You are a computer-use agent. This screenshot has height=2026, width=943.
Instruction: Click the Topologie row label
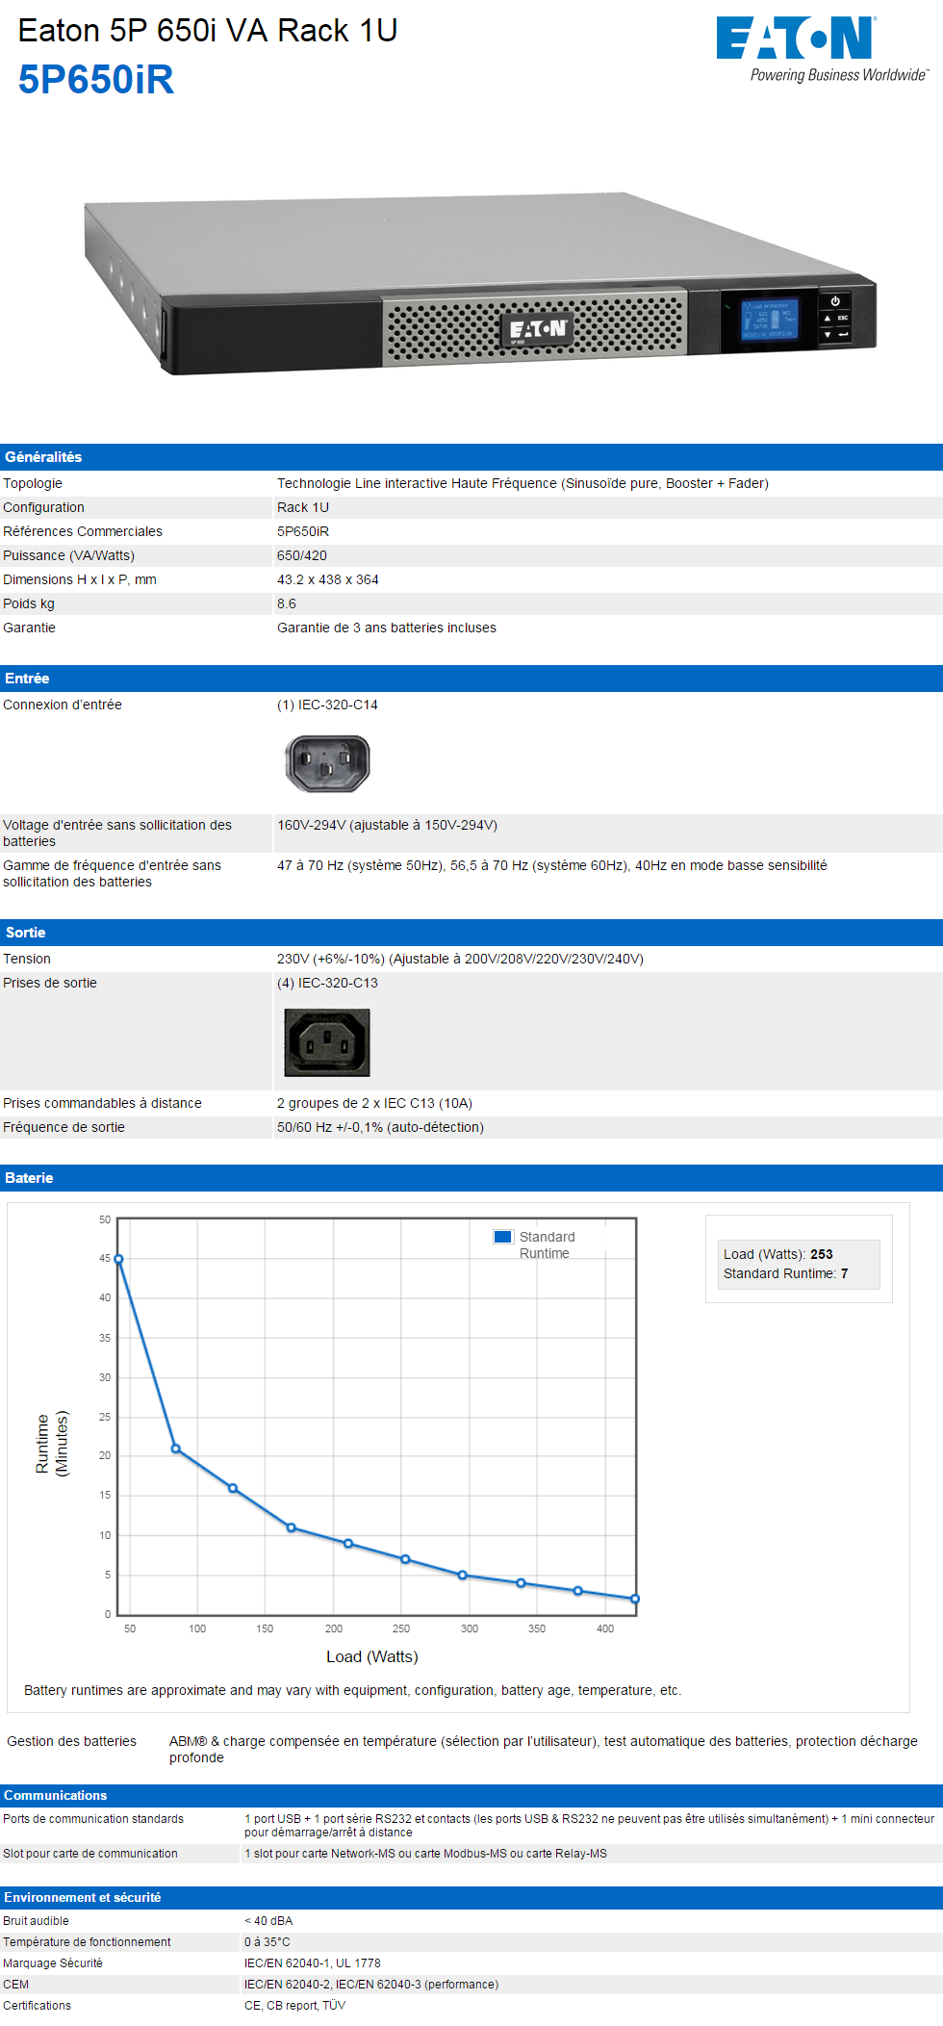tap(33, 483)
